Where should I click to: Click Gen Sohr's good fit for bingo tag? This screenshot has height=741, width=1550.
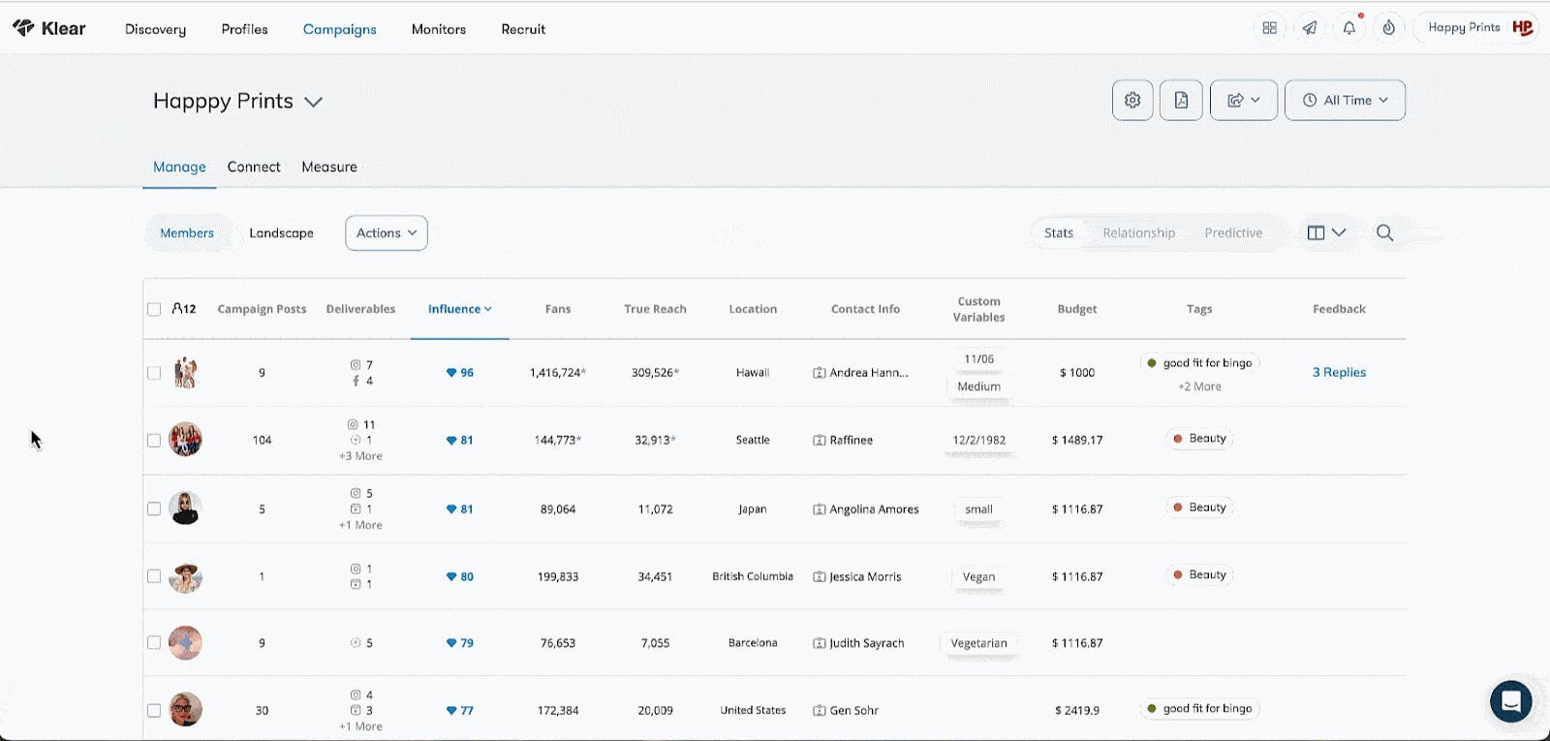(1199, 709)
